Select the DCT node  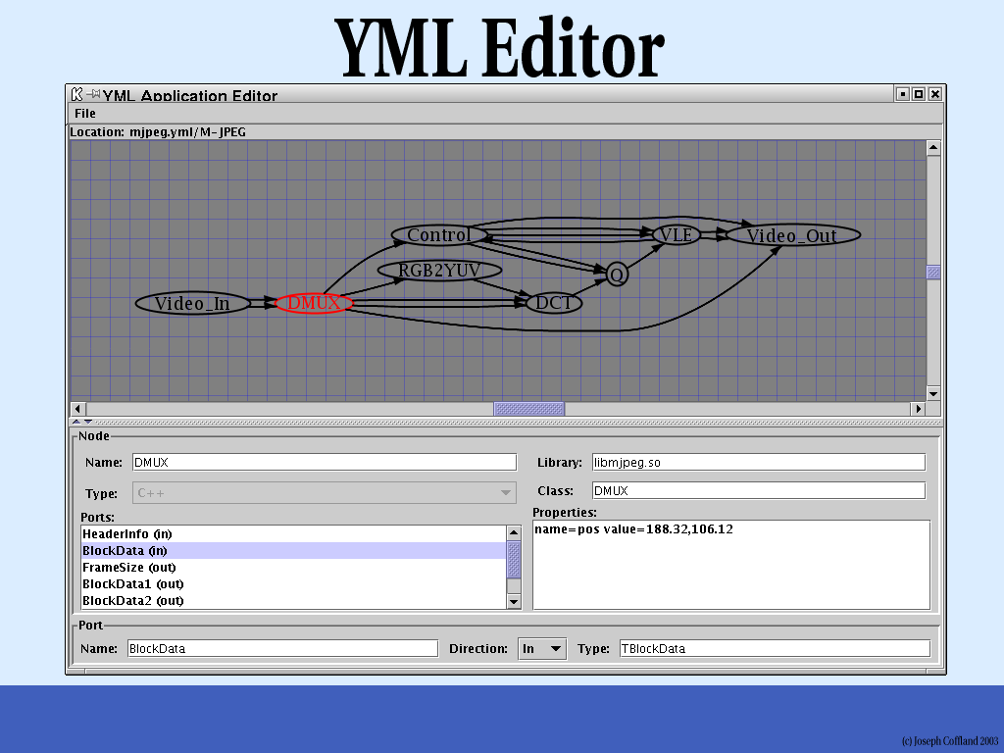554,303
